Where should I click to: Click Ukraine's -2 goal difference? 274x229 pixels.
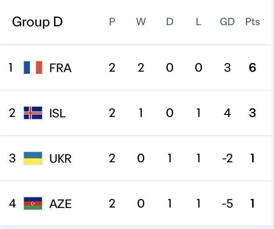click(x=227, y=158)
